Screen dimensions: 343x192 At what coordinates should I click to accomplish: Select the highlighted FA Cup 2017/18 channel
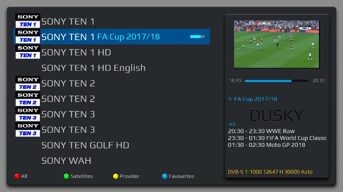click(x=112, y=37)
